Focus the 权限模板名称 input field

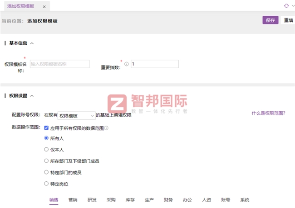(x=59, y=64)
